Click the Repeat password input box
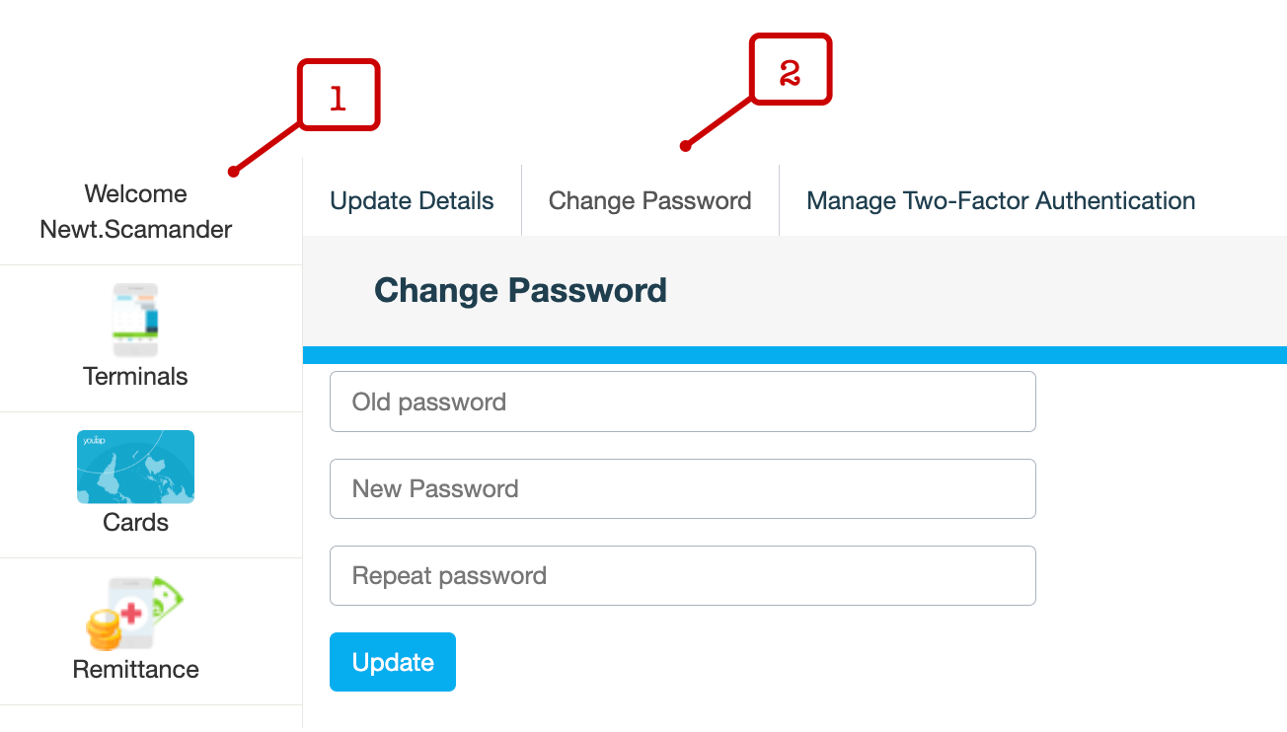Screen dimensions: 1287x732 point(682,575)
